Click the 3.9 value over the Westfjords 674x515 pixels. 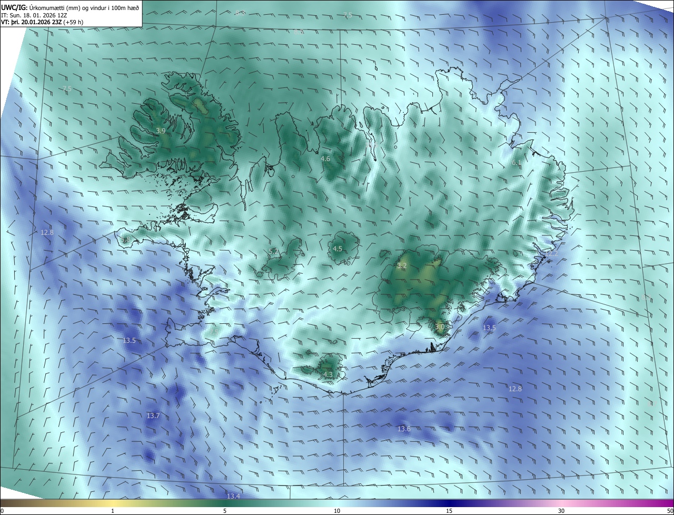click(x=161, y=131)
